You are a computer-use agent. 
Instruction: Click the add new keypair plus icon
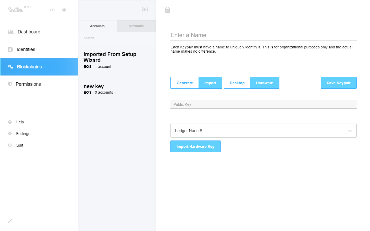[145, 10]
